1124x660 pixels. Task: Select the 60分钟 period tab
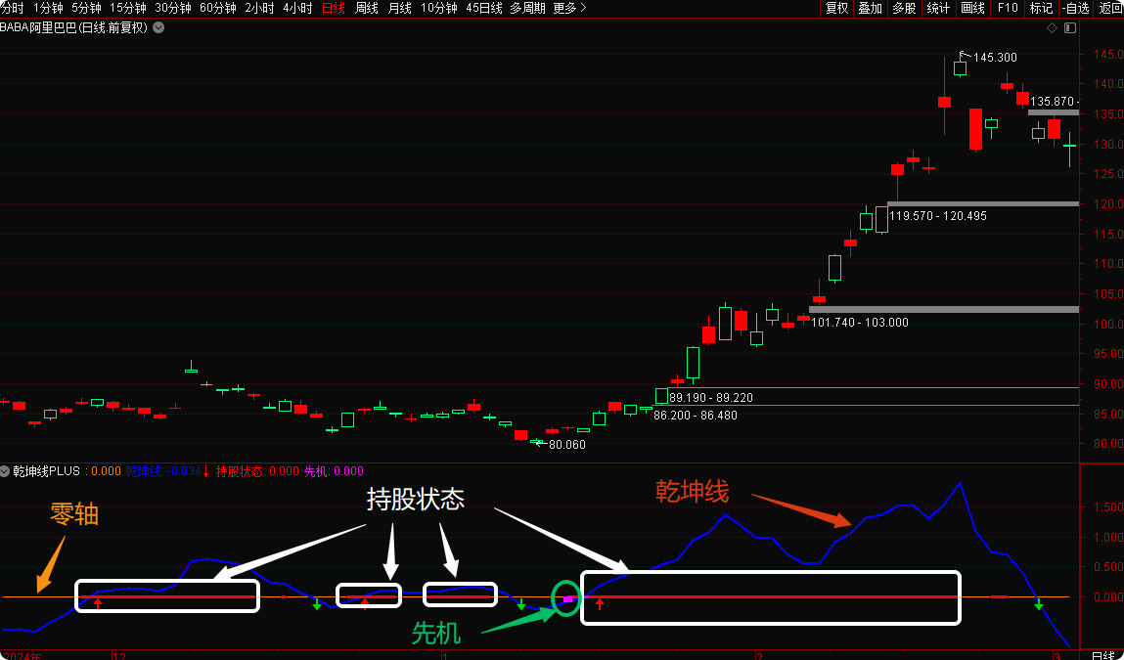[218, 8]
